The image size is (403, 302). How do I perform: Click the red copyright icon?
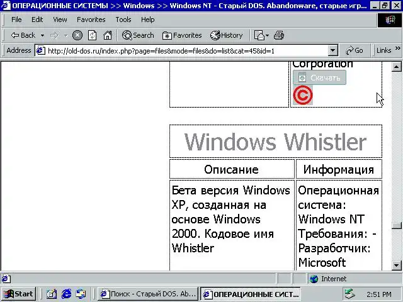tap(303, 95)
